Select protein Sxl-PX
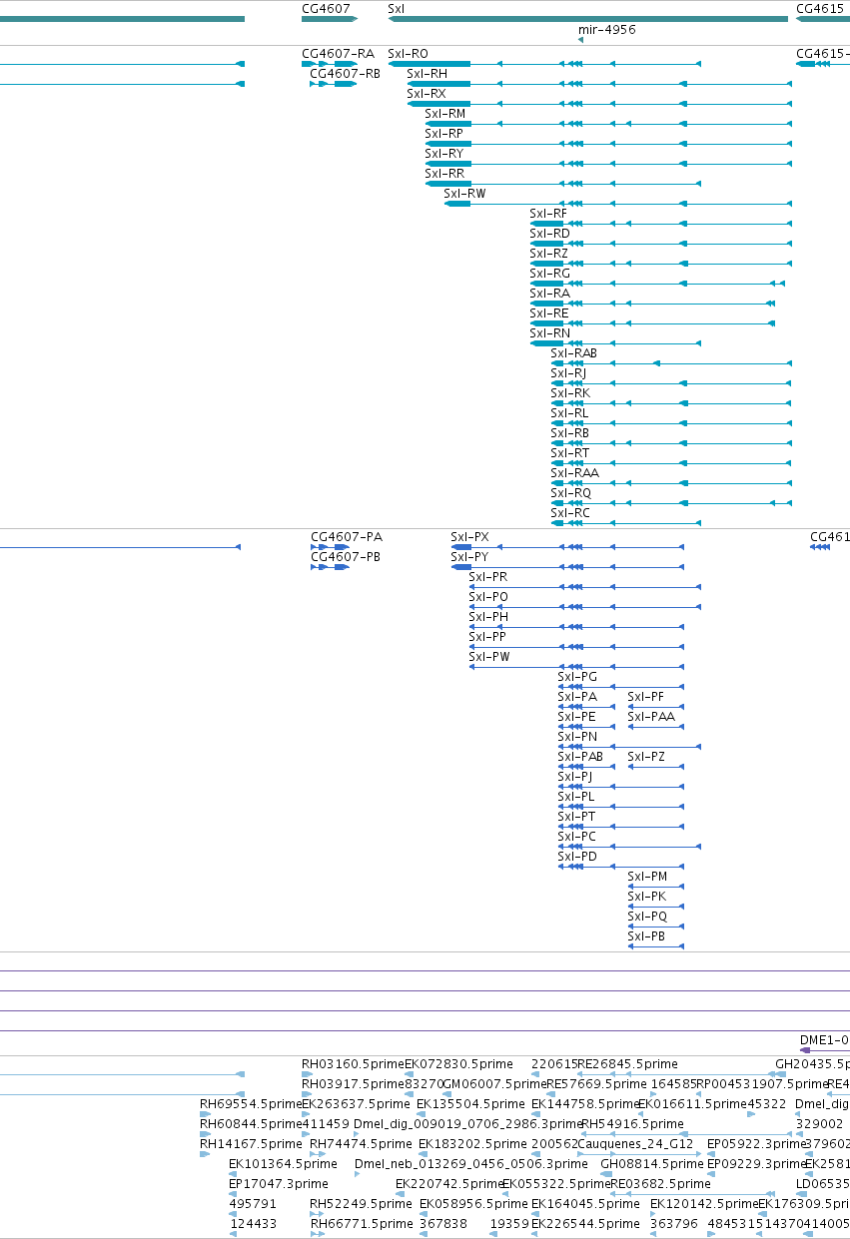The width and height of the screenshot is (850, 1239). [x=469, y=537]
